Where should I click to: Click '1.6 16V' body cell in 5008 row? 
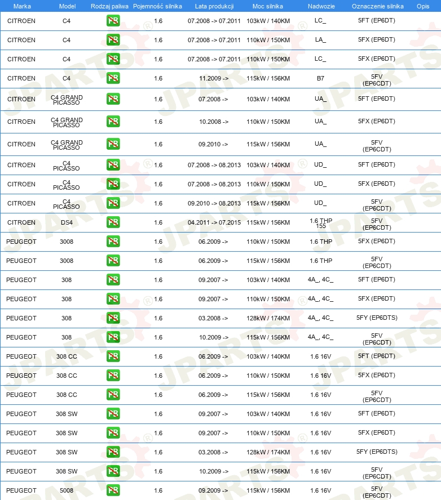321,490
